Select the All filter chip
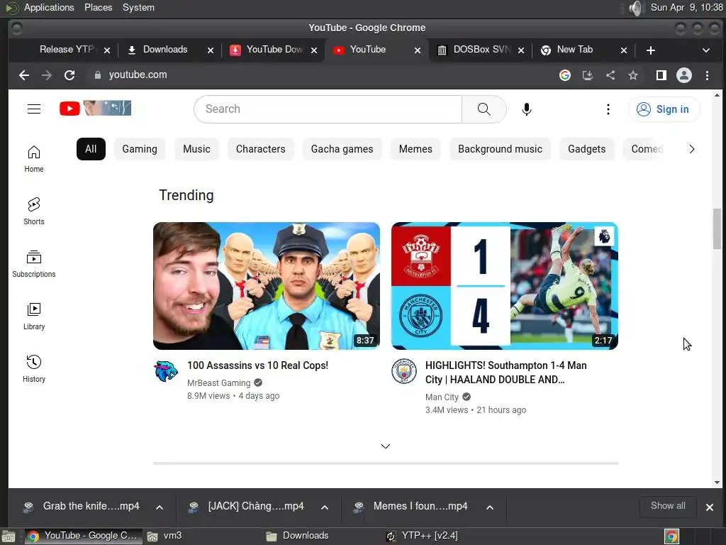 click(91, 149)
